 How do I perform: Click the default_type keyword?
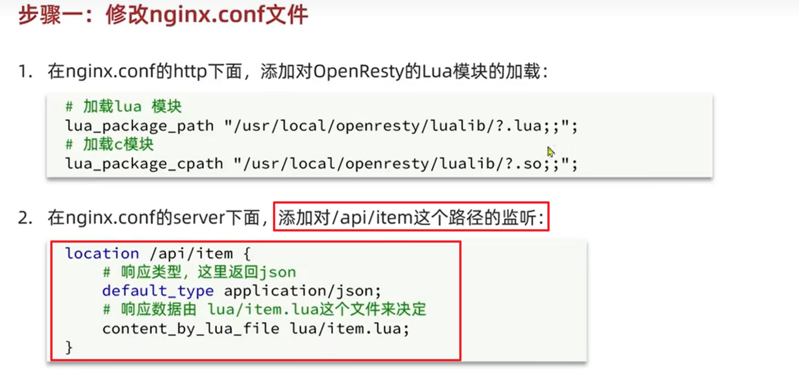click(x=158, y=291)
